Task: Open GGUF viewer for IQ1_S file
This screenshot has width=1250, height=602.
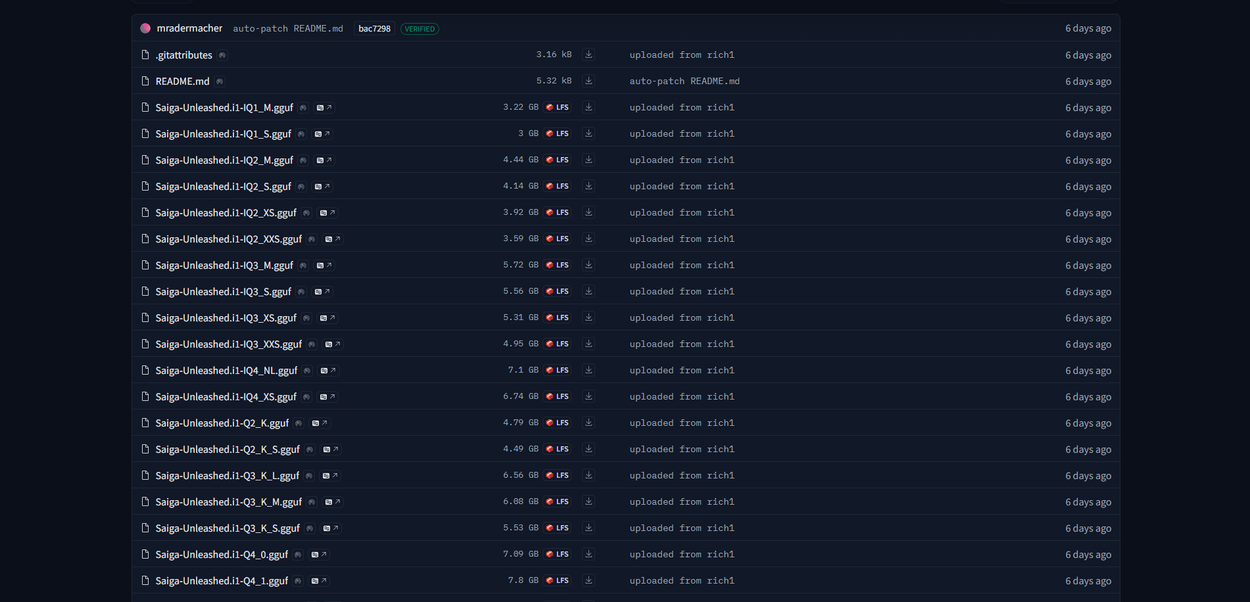Action: pos(322,134)
